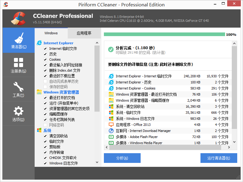Click the Windows Media Player media icon
The image size is (243, 182).
[x=111, y=143]
